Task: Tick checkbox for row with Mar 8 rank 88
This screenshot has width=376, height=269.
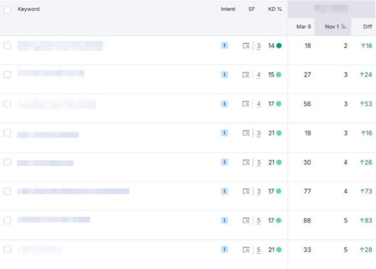Action: pyautogui.click(x=7, y=221)
